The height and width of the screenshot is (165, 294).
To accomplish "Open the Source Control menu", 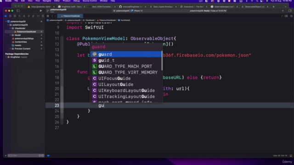I will pyautogui.click(x=90, y=1).
